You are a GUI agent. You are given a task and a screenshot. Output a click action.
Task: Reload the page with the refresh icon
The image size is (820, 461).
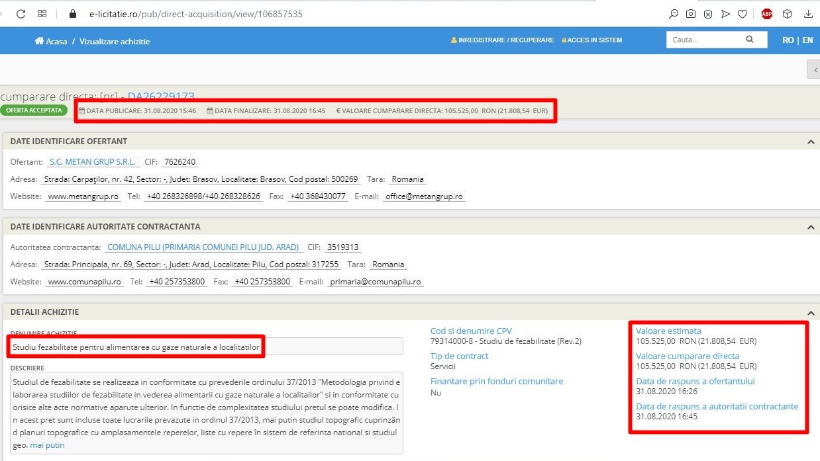[x=21, y=13]
